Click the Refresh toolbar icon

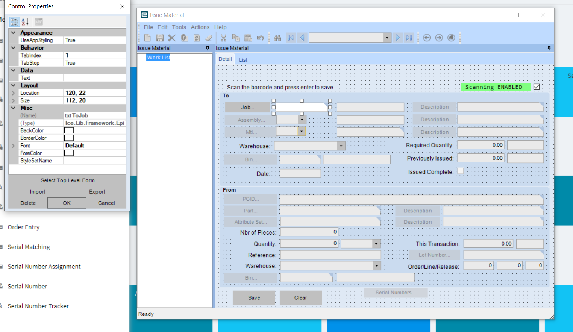click(197, 38)
